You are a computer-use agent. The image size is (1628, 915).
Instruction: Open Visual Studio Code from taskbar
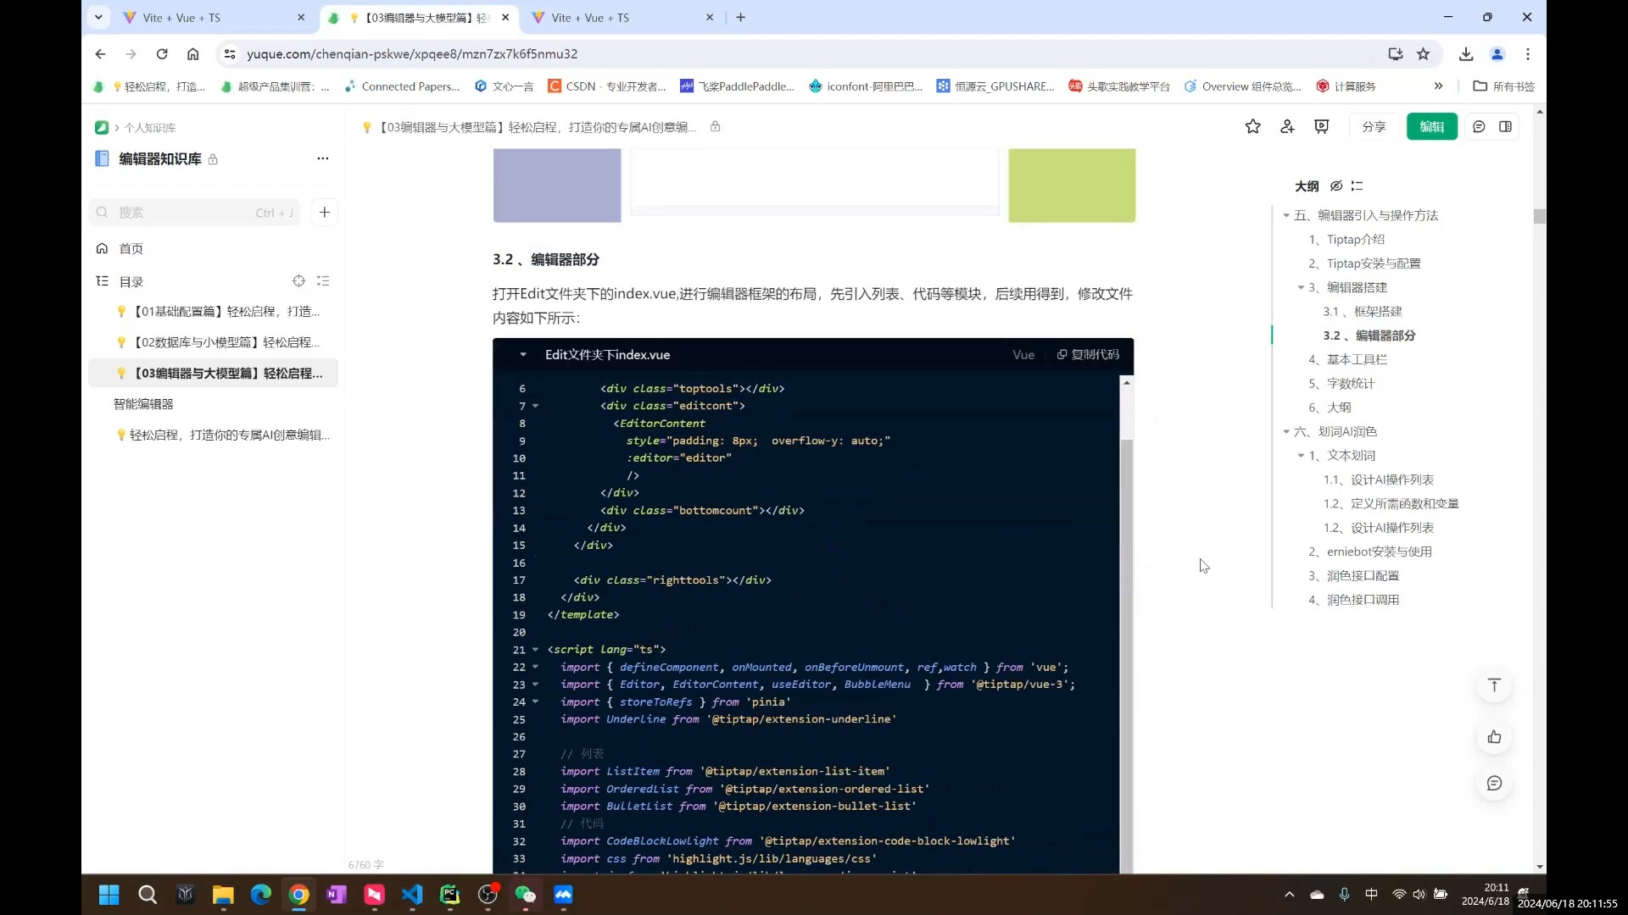pos(411,896)
